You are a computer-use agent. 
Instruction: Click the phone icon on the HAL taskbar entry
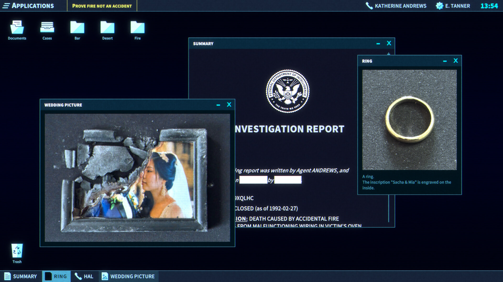(78, 276)
